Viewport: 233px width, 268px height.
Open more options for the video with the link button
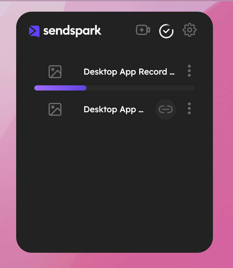[x=189, y=109]
